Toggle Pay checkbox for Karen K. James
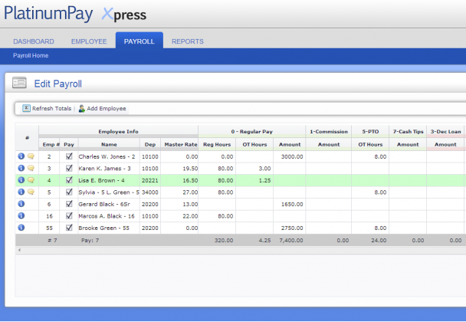 coord(69,169)
